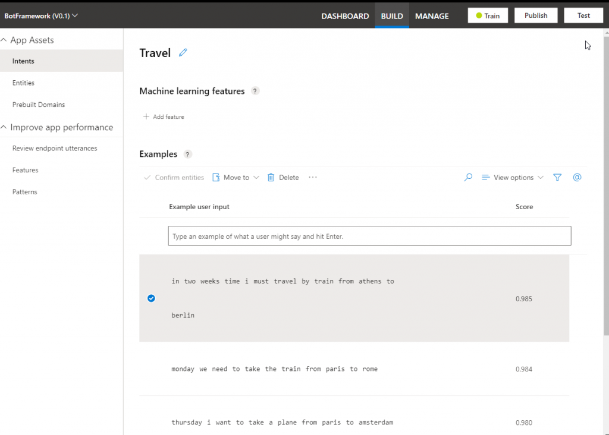Open the BotFramework (V0.1) version dropdown
The width and height of the screenshot is (609, 435).
click(41, 16)
